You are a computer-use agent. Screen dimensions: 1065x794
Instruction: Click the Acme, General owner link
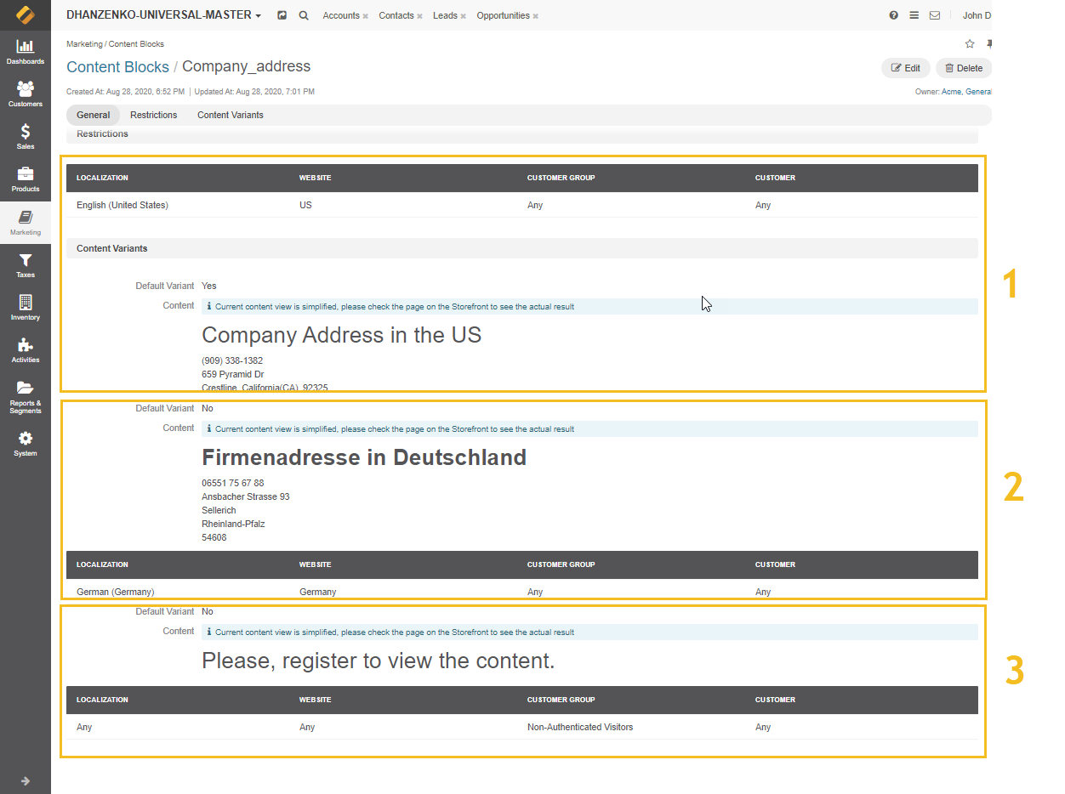[x=966, y=92]
